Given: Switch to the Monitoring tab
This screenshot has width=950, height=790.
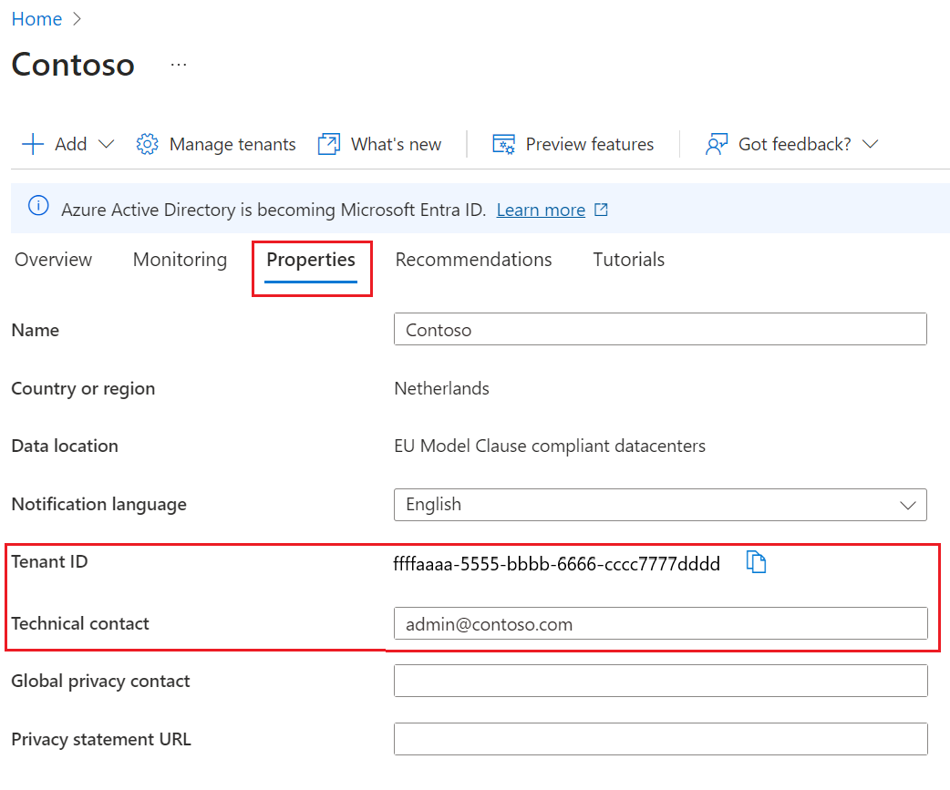Looking at the screenshot, I should 180,260.
